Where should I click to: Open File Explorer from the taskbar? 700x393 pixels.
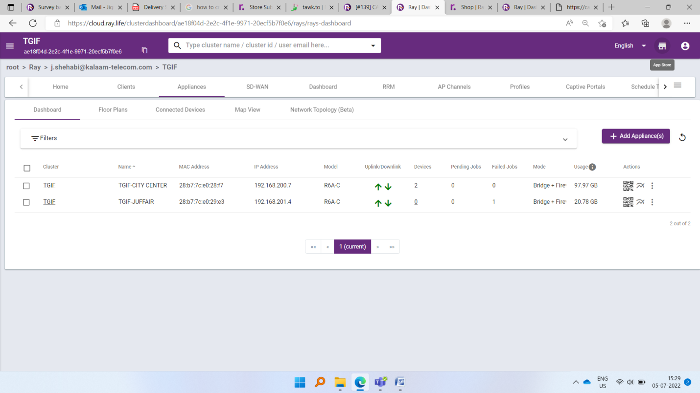[x=340, y=382]
